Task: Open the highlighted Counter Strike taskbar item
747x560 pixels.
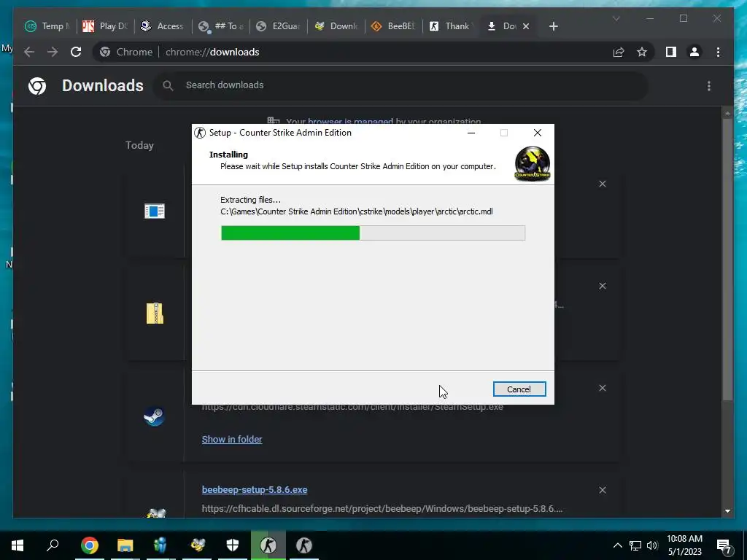Action: click(x=268, y=545)
